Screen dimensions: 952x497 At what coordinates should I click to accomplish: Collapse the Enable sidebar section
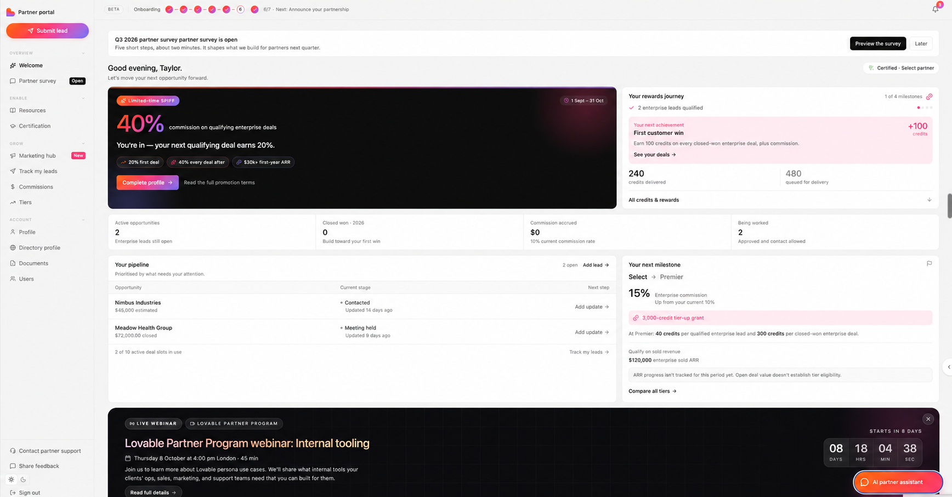[x=83, y=98]
